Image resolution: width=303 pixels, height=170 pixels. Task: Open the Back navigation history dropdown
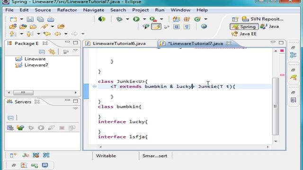pyautogui.click(x=66, y=34)
